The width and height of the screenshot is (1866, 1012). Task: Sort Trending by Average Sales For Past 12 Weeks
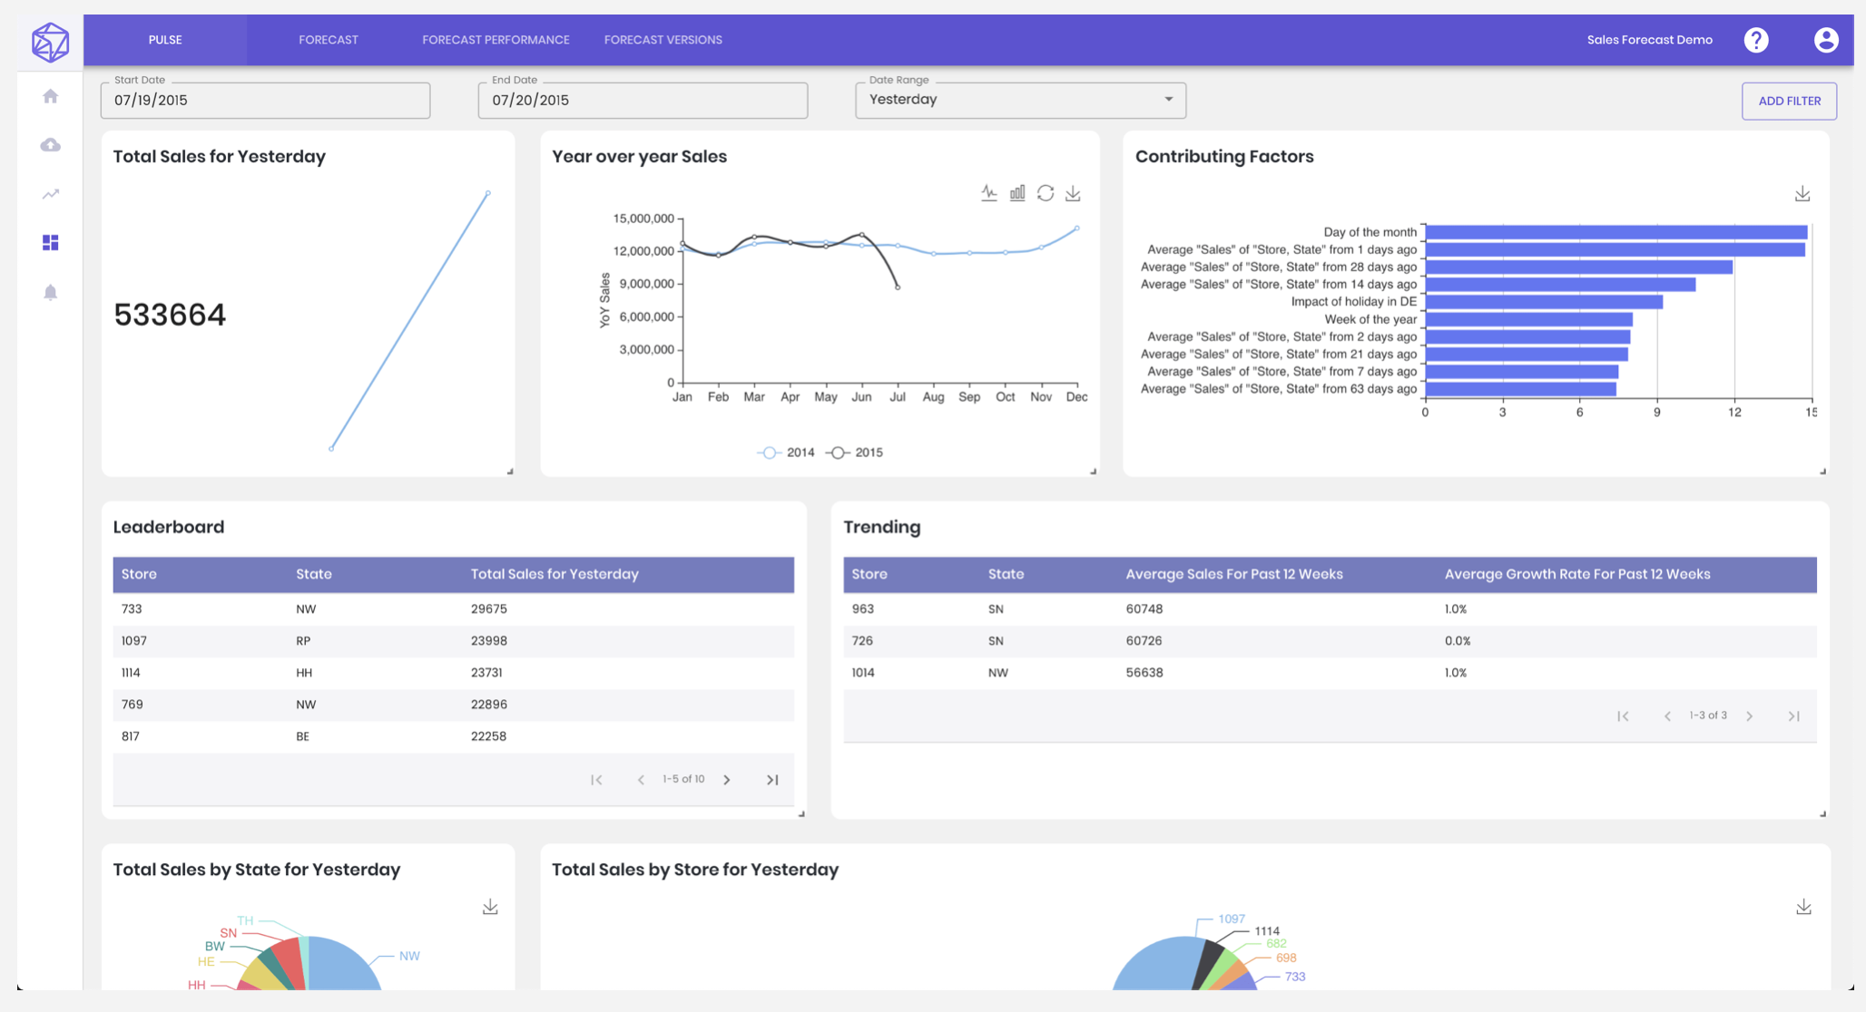pos(1234,574)
